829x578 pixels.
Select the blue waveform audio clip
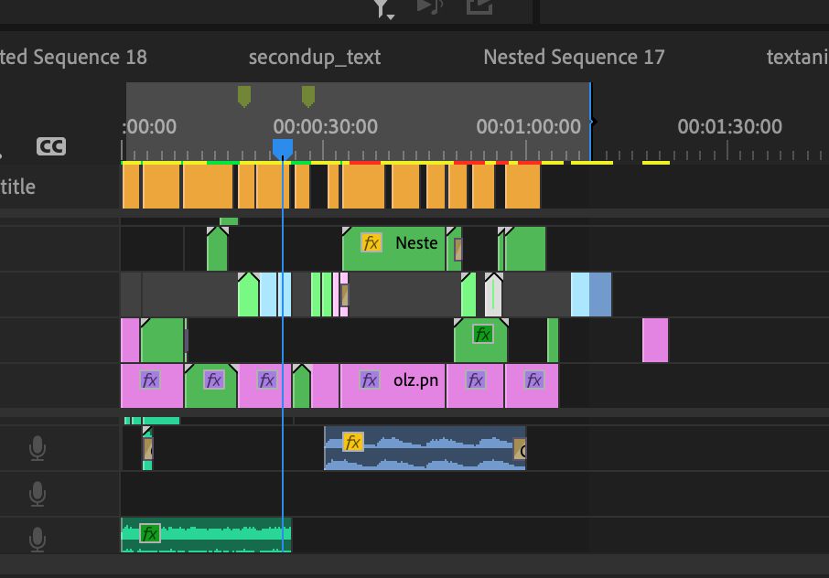pos(425,448)
